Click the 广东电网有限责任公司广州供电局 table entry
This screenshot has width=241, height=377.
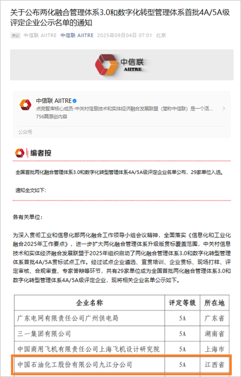[68, 318]
